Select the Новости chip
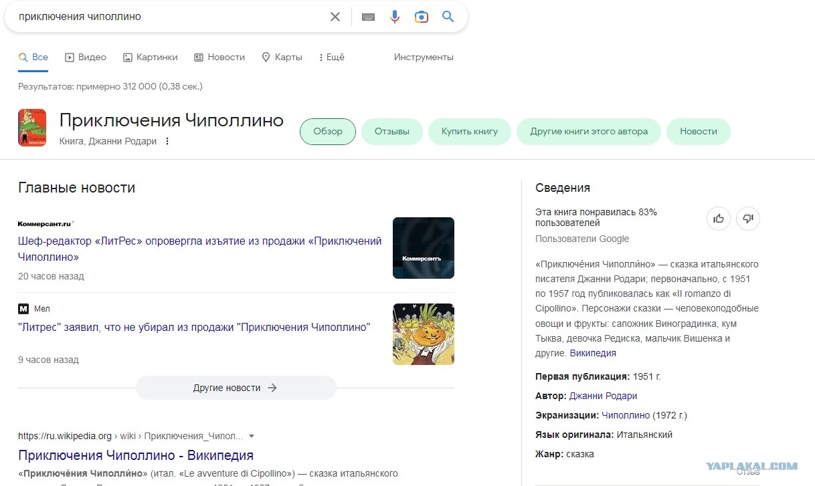Image resolution: width=815 pixels, height=486 pixels. pos(699,131)
